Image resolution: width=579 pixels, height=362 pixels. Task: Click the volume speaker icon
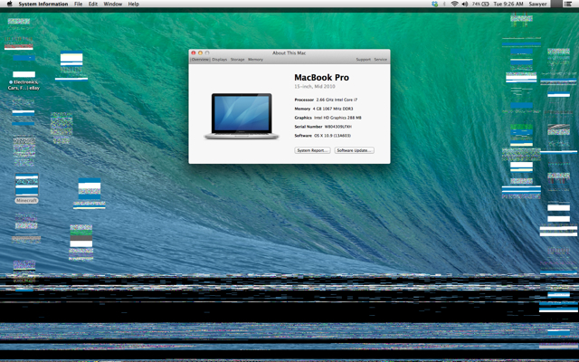click(x=465, y=4)
